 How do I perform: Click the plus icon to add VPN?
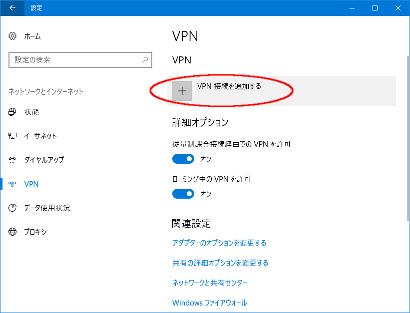point(182,91)
